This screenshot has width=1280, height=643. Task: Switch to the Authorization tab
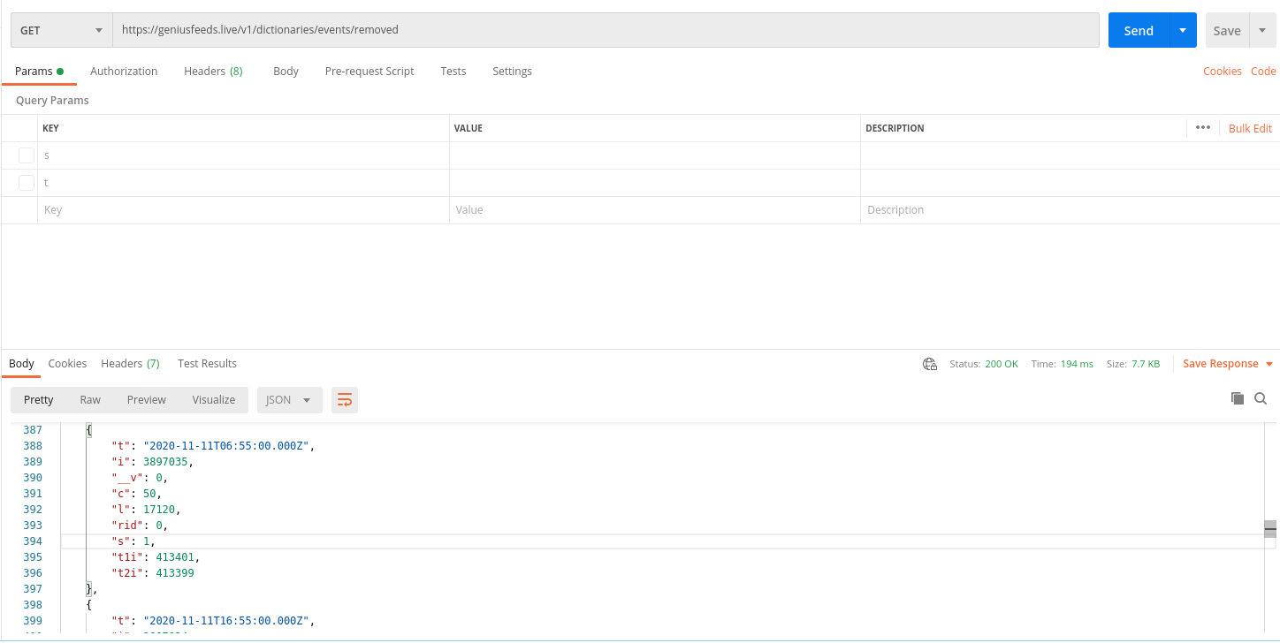click(x=123, y=71)
